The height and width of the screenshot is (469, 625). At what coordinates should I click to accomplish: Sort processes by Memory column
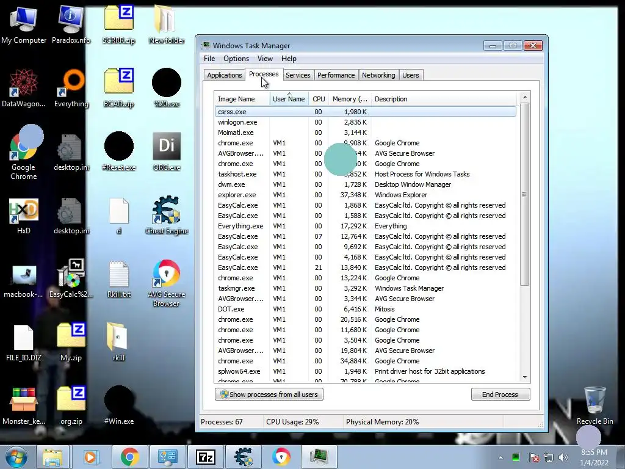click(x=350, y=99)
